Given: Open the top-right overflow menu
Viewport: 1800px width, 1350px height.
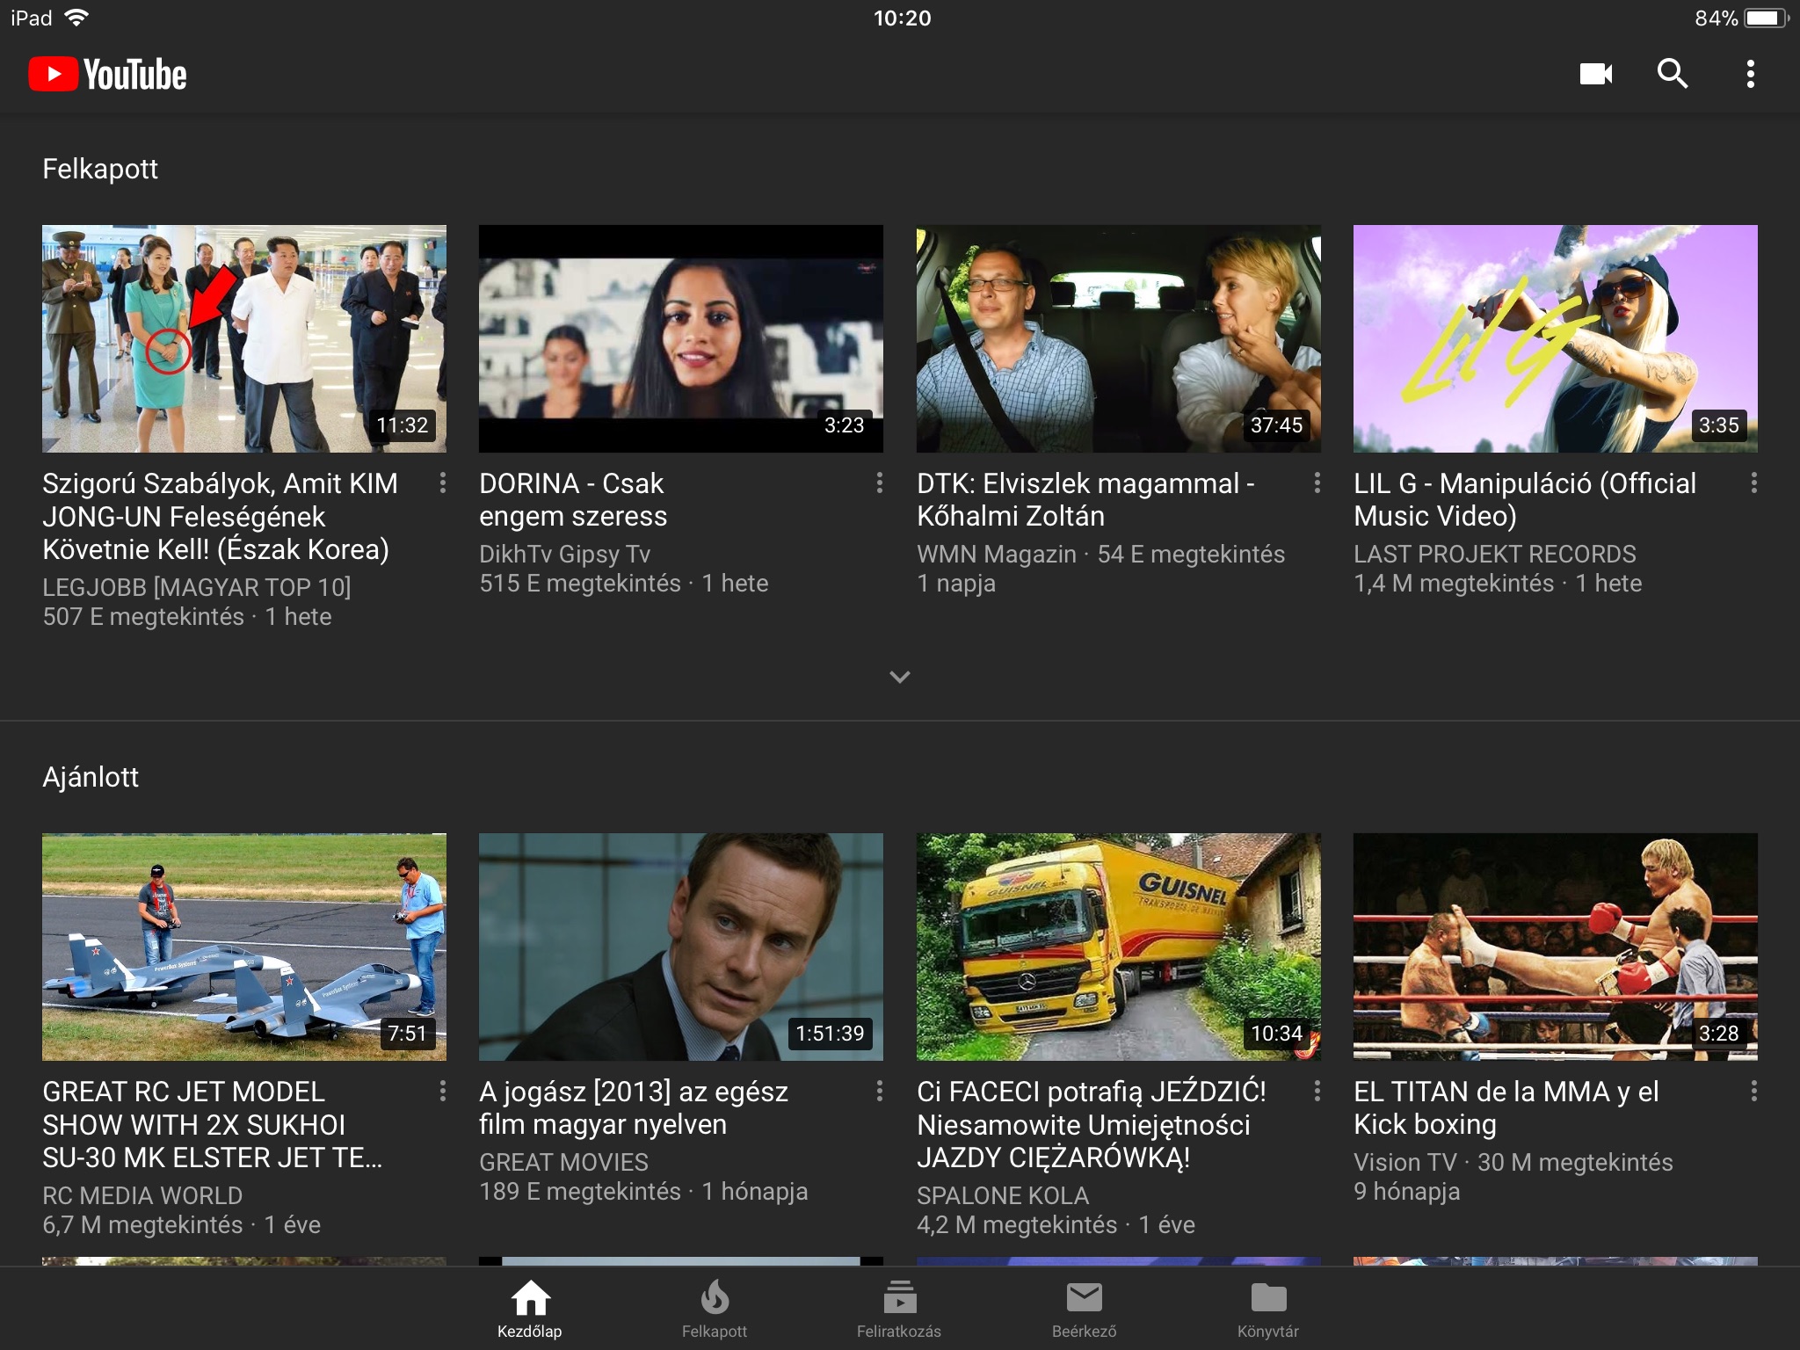Looking at the screenshot, I should pos(1750,74).
